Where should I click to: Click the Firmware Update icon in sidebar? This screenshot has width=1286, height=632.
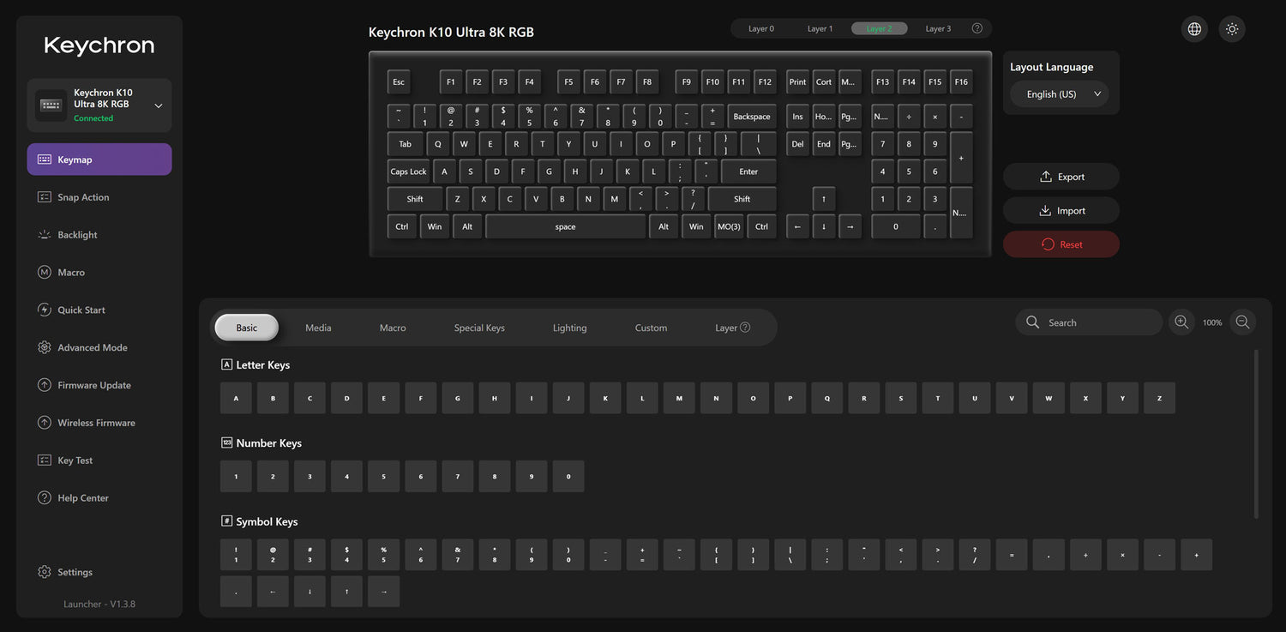coord(45,385)
